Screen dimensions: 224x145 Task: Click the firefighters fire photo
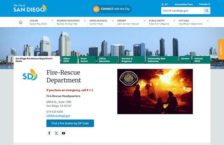[x=155, y=91]
